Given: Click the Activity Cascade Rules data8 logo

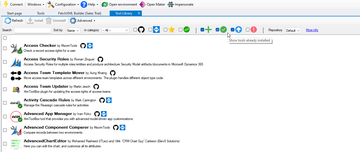Looking at the screenshot, I should click(x=16, y=103).
